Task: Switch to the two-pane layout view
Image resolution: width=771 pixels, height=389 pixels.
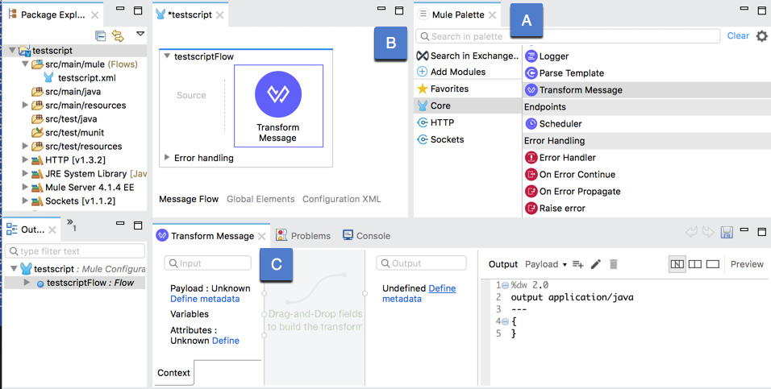Action: click(x=694, y=264)
